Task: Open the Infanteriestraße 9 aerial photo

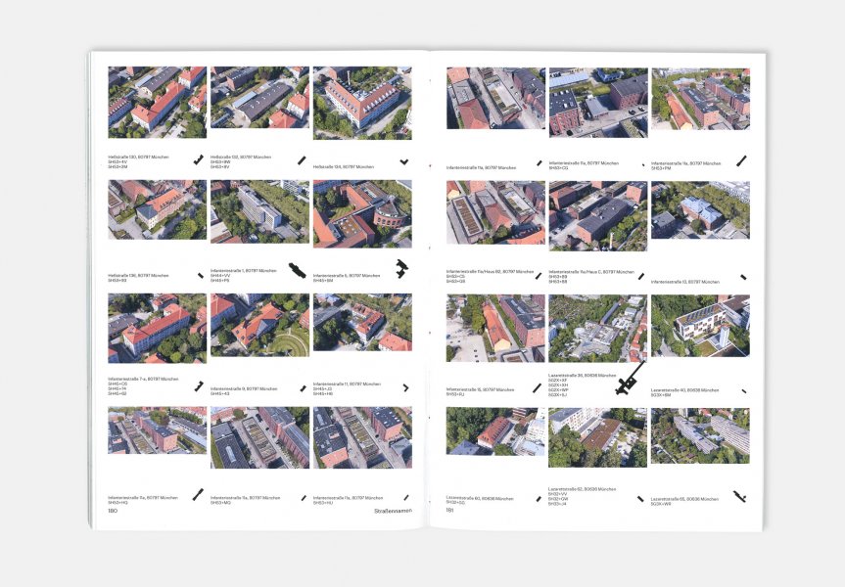Action: click(x=259, y=326)
